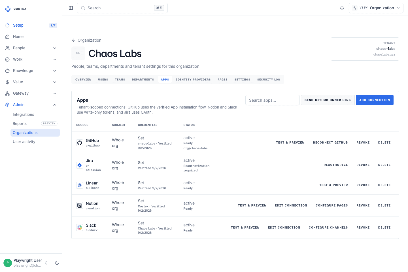Image resolution: width=408 pixels, height=272 pixels.
Task: Click Reconnect GitHub button
Action: [x=330, y=143]
